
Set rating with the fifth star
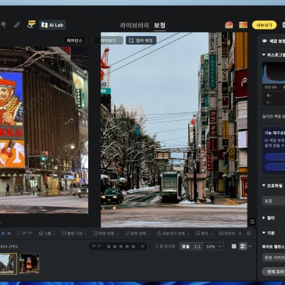coord(134,246)
